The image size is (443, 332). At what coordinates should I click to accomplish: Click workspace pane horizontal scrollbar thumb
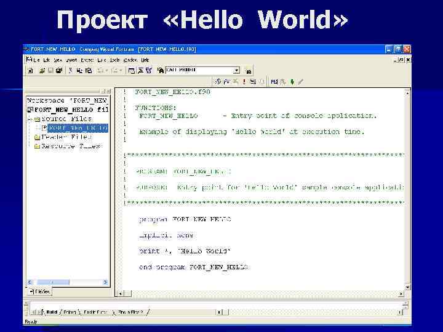[53, 282]
